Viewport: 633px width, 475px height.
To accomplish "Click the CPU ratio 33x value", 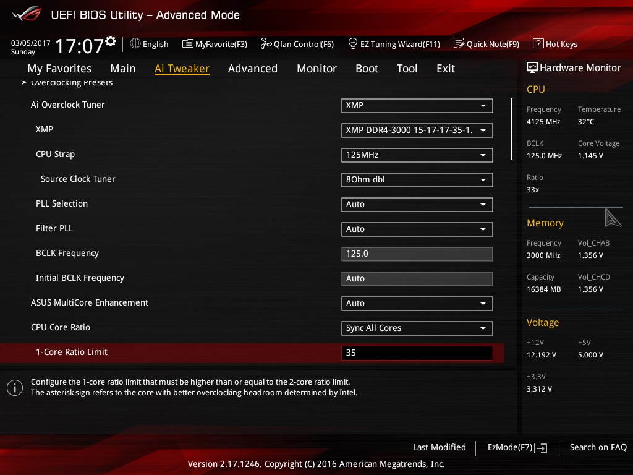I will 533,190.
